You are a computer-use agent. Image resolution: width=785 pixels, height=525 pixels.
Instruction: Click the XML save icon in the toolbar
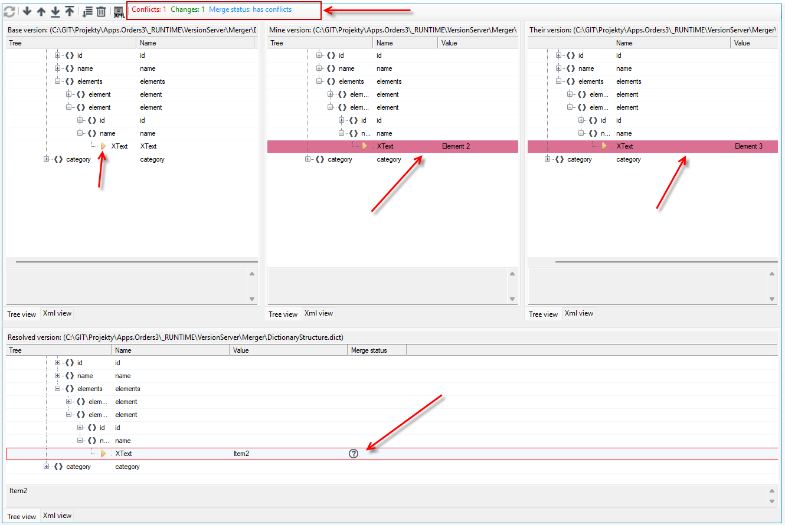[x=119, y=12]
